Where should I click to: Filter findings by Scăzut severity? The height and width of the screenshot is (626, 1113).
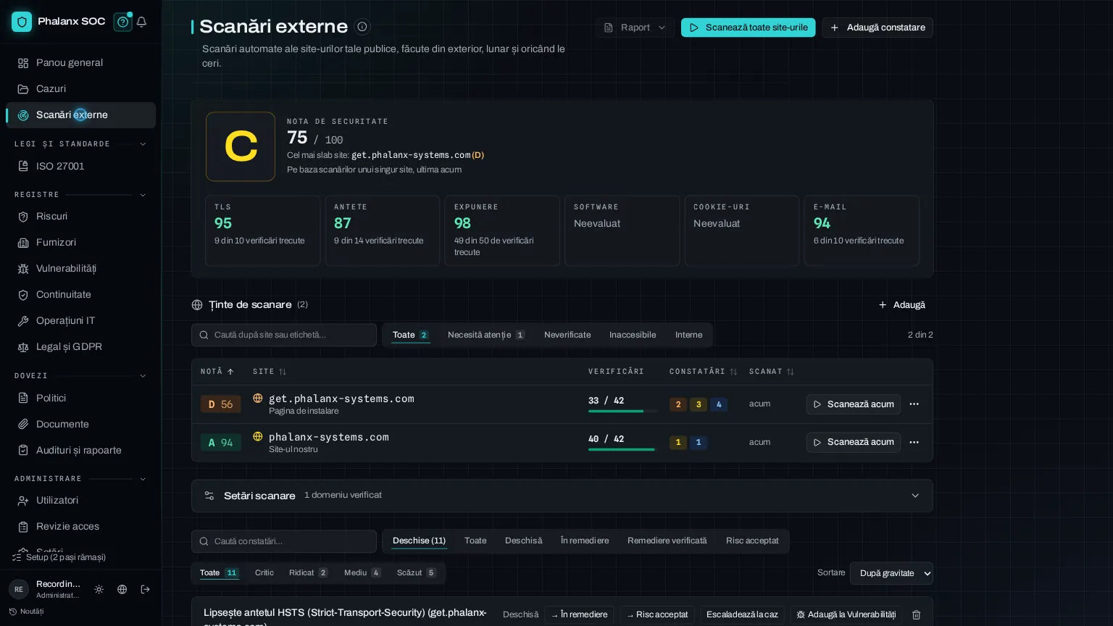(417, 572)
